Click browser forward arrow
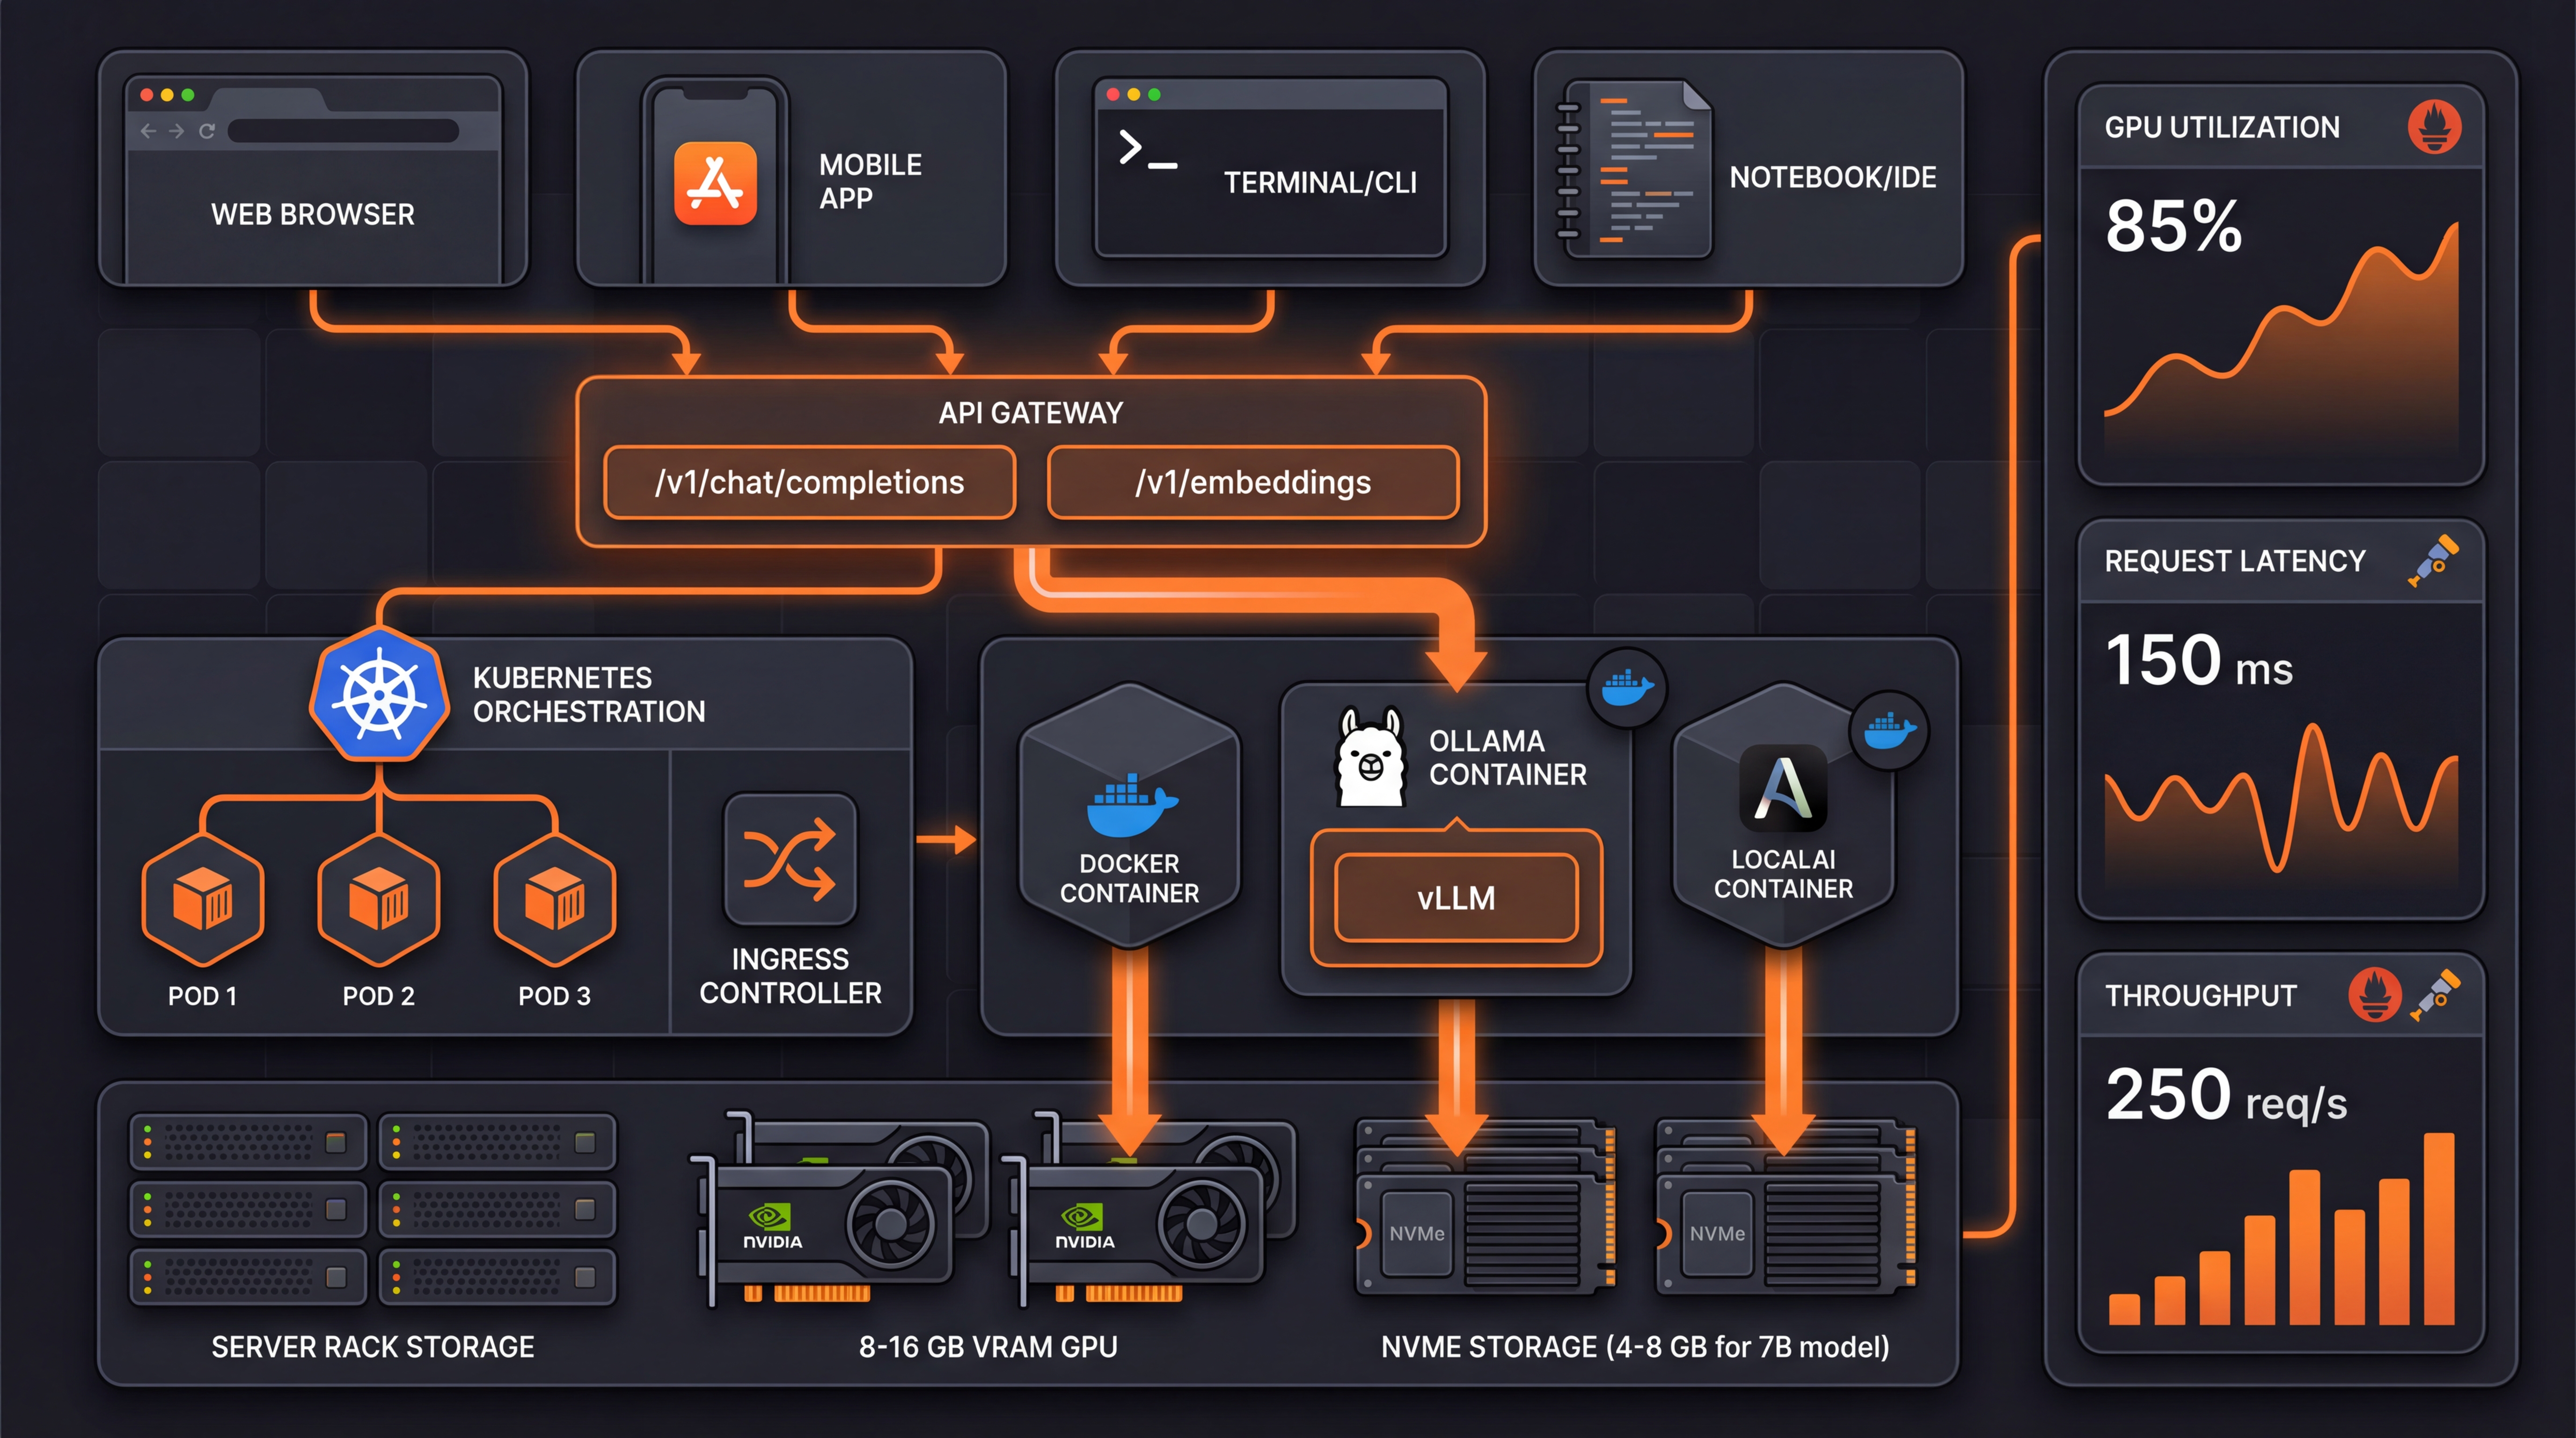 coord(176,131)
